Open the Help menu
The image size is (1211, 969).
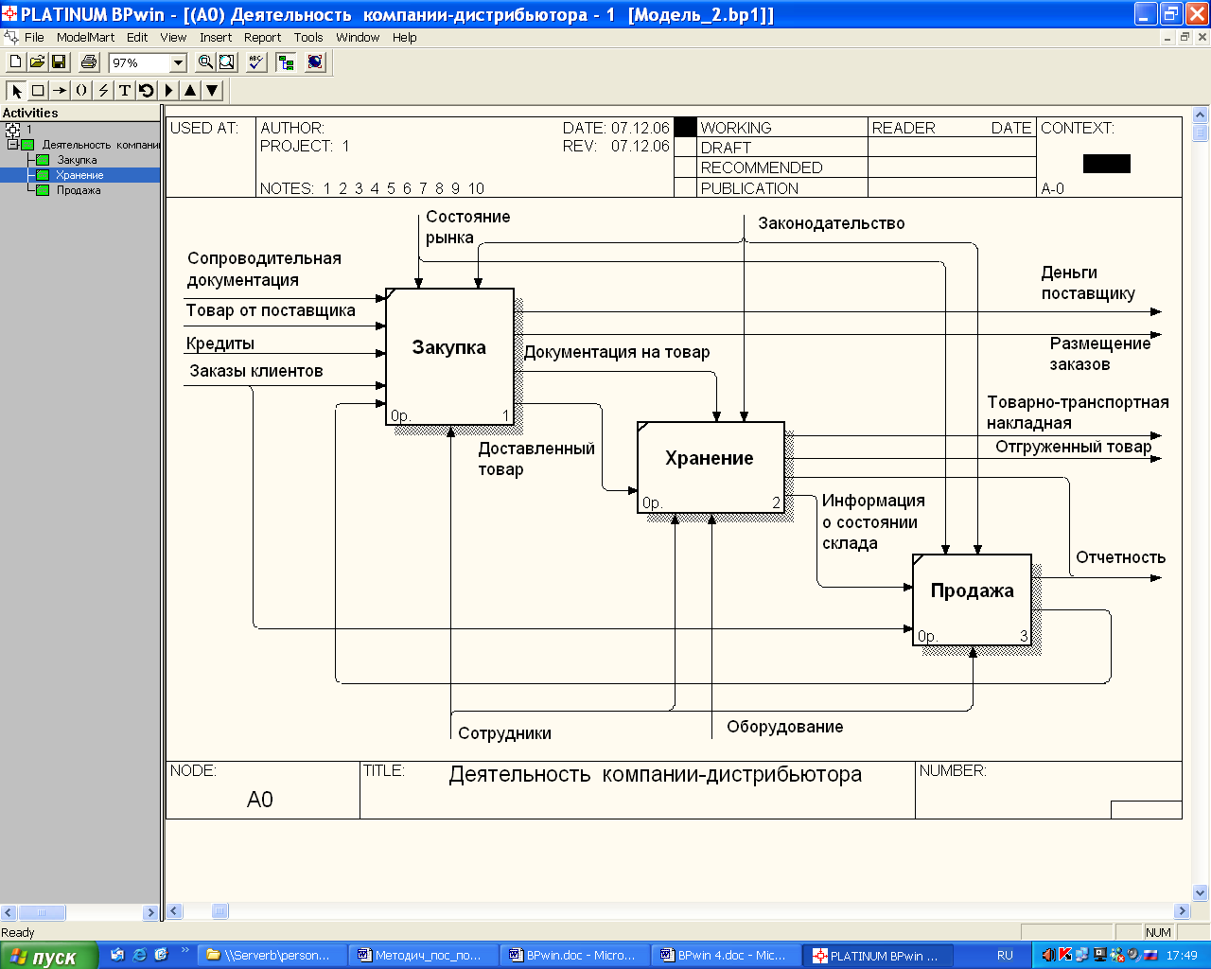(405, 38)
